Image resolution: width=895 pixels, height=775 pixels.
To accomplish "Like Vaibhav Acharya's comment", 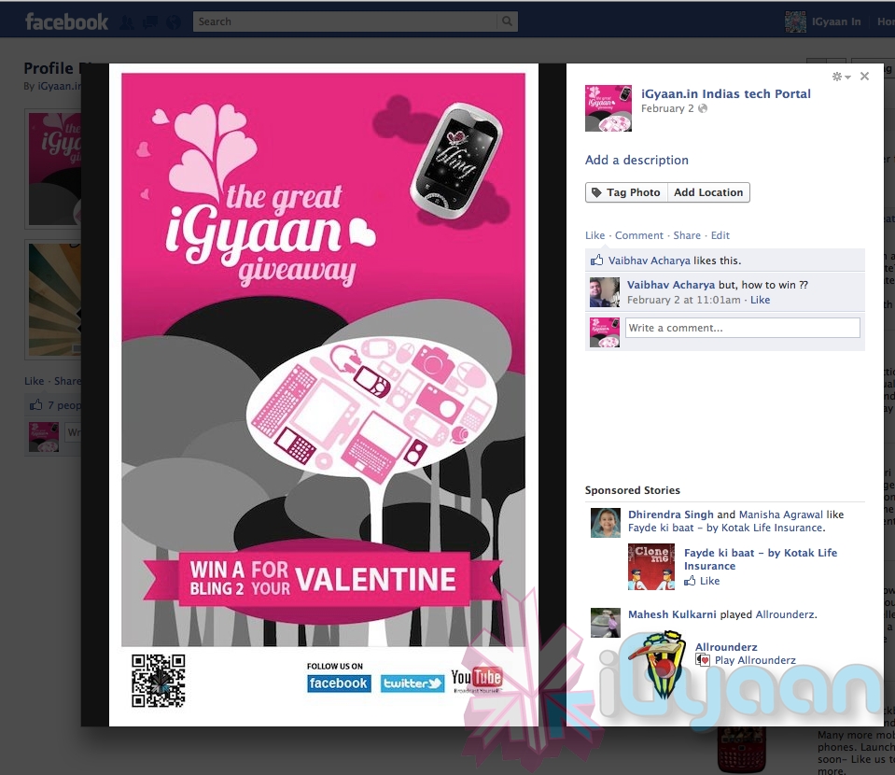I will click(761, 300).
